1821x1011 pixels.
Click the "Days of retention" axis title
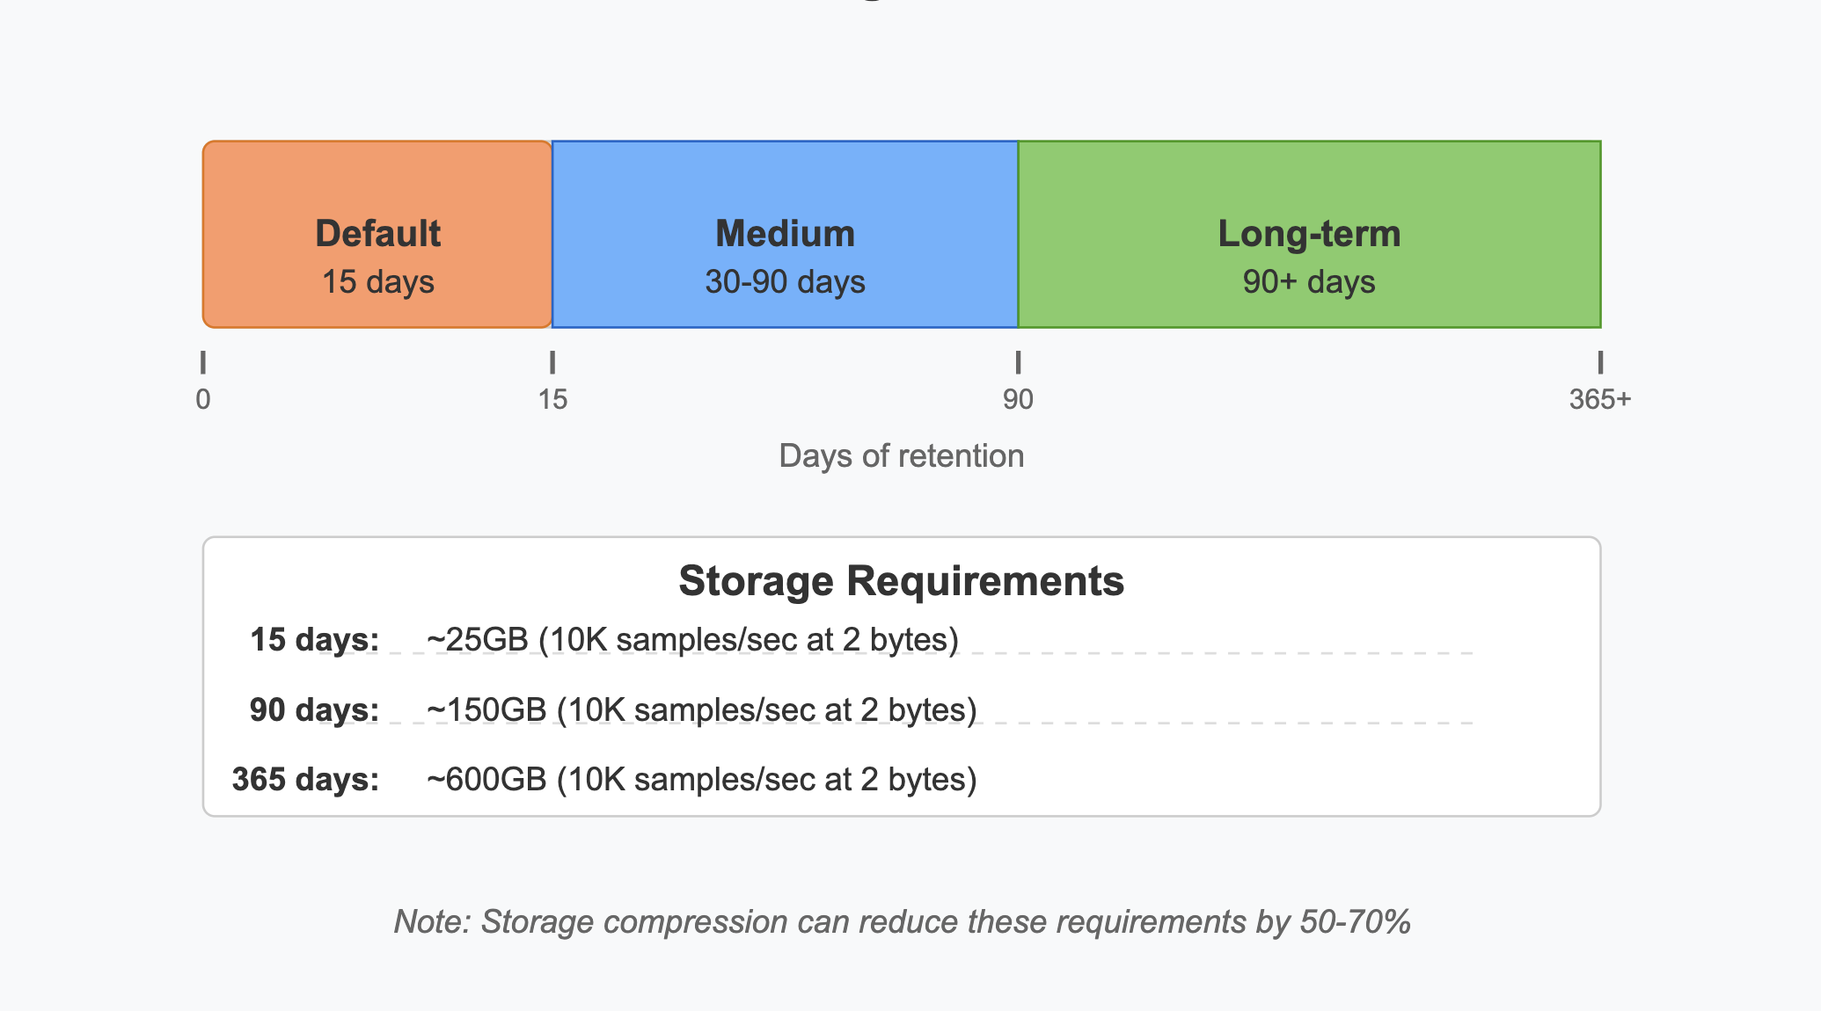point(901,456)
